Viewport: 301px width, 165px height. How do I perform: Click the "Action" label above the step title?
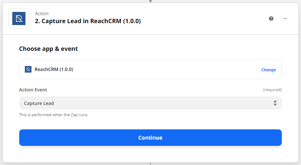tap(42, 14)
